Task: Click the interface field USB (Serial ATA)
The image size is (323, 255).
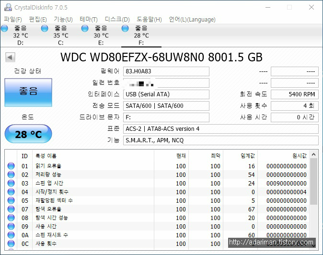Action: click(x=166, y=94)
